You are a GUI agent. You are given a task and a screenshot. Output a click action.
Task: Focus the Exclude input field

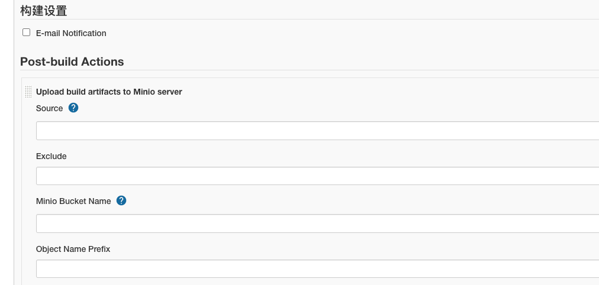pos(317,176)
